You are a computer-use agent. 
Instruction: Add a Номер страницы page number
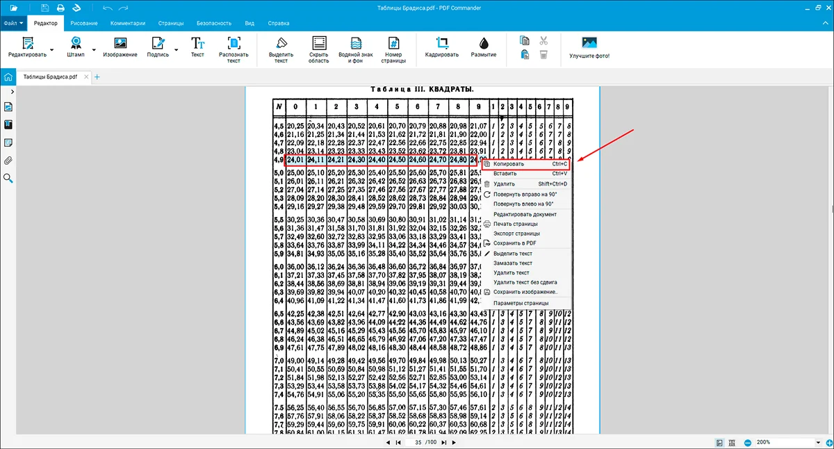(393, 48)
